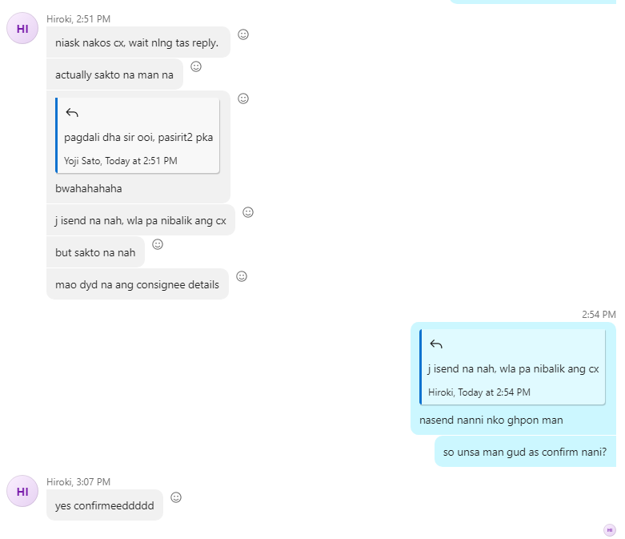Viewport: 625px width, 539px height.
Task: Click reply arrow in quoted Hiroki message
Action: pyautogui.click(x=436, y=344)
